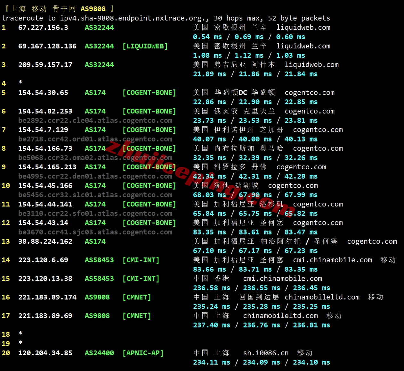Select the [CMI-INT] tag on hop 14
The height and width of the screenshot is (371, 404).
(141, 260)
